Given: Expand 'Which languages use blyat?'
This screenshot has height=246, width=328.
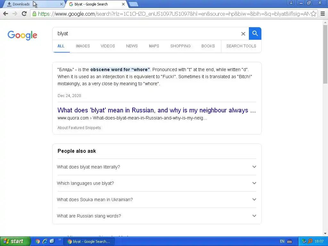Looking at the screenshot, I should tap(157, 183).
